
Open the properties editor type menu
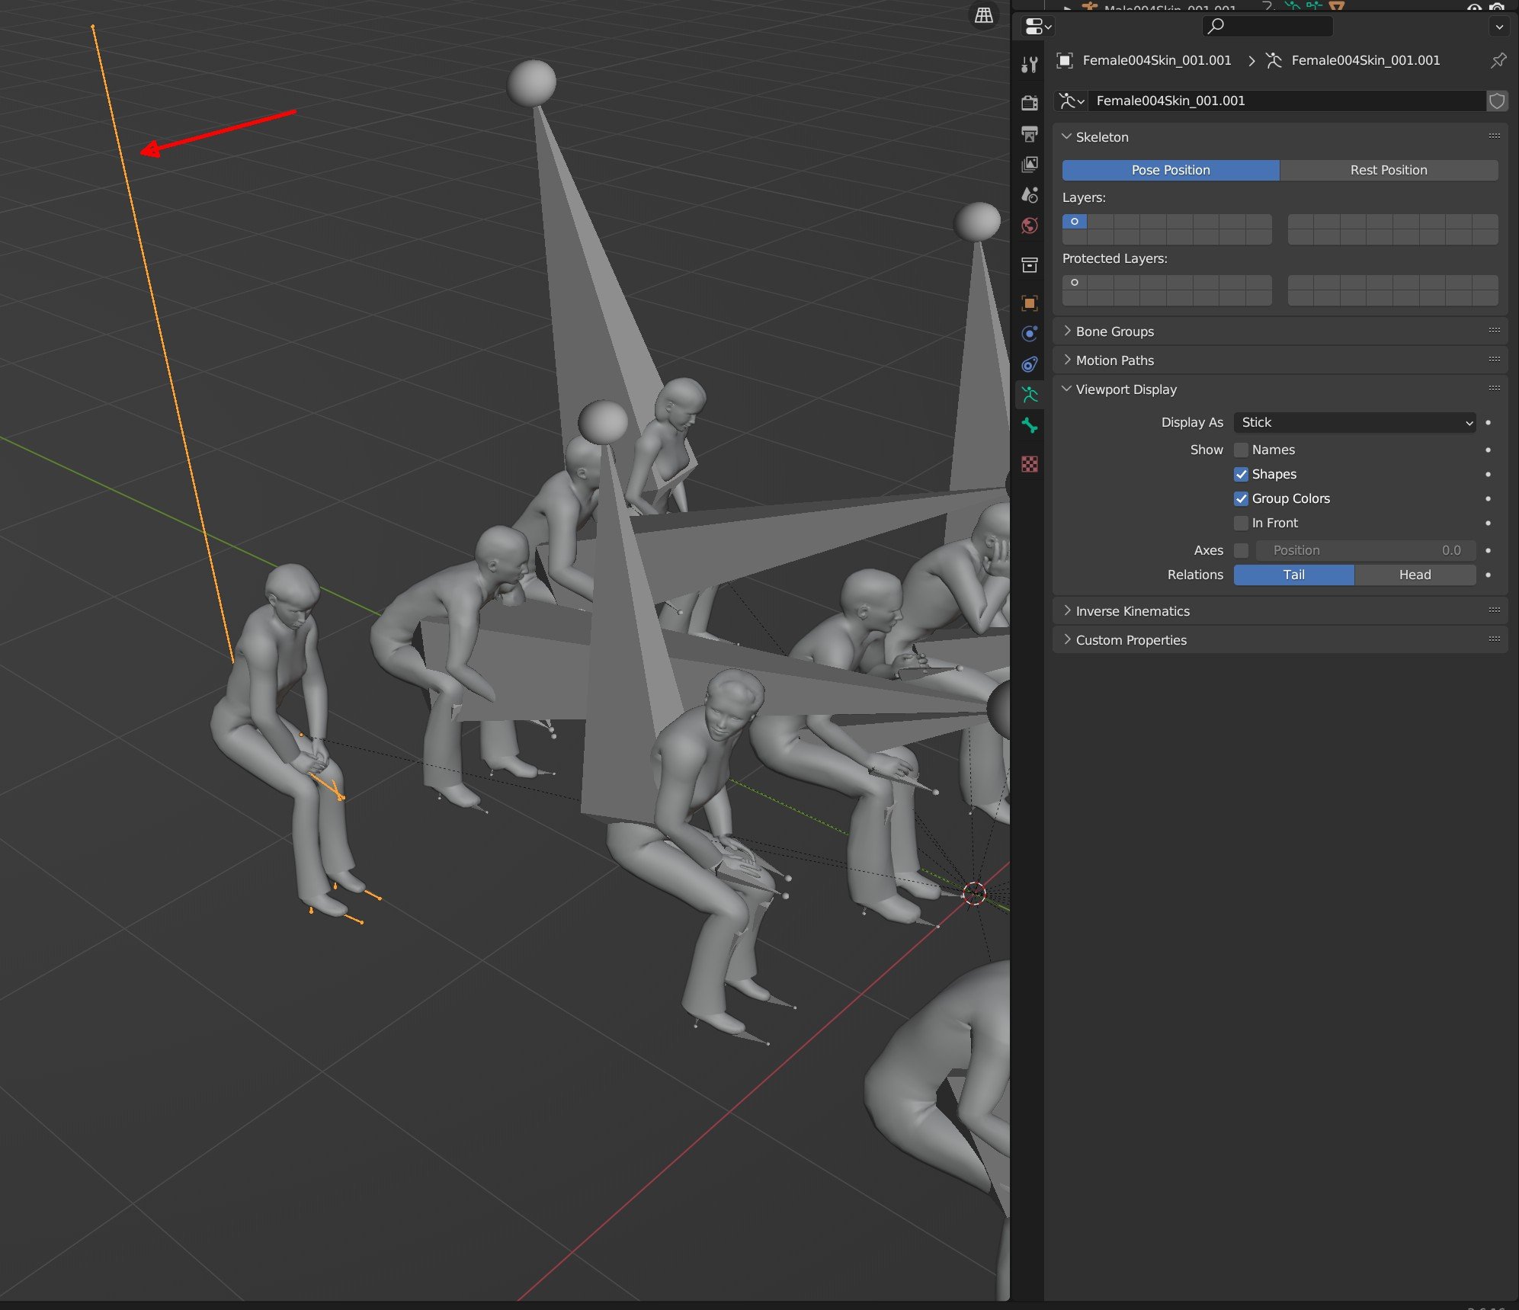1037,27
